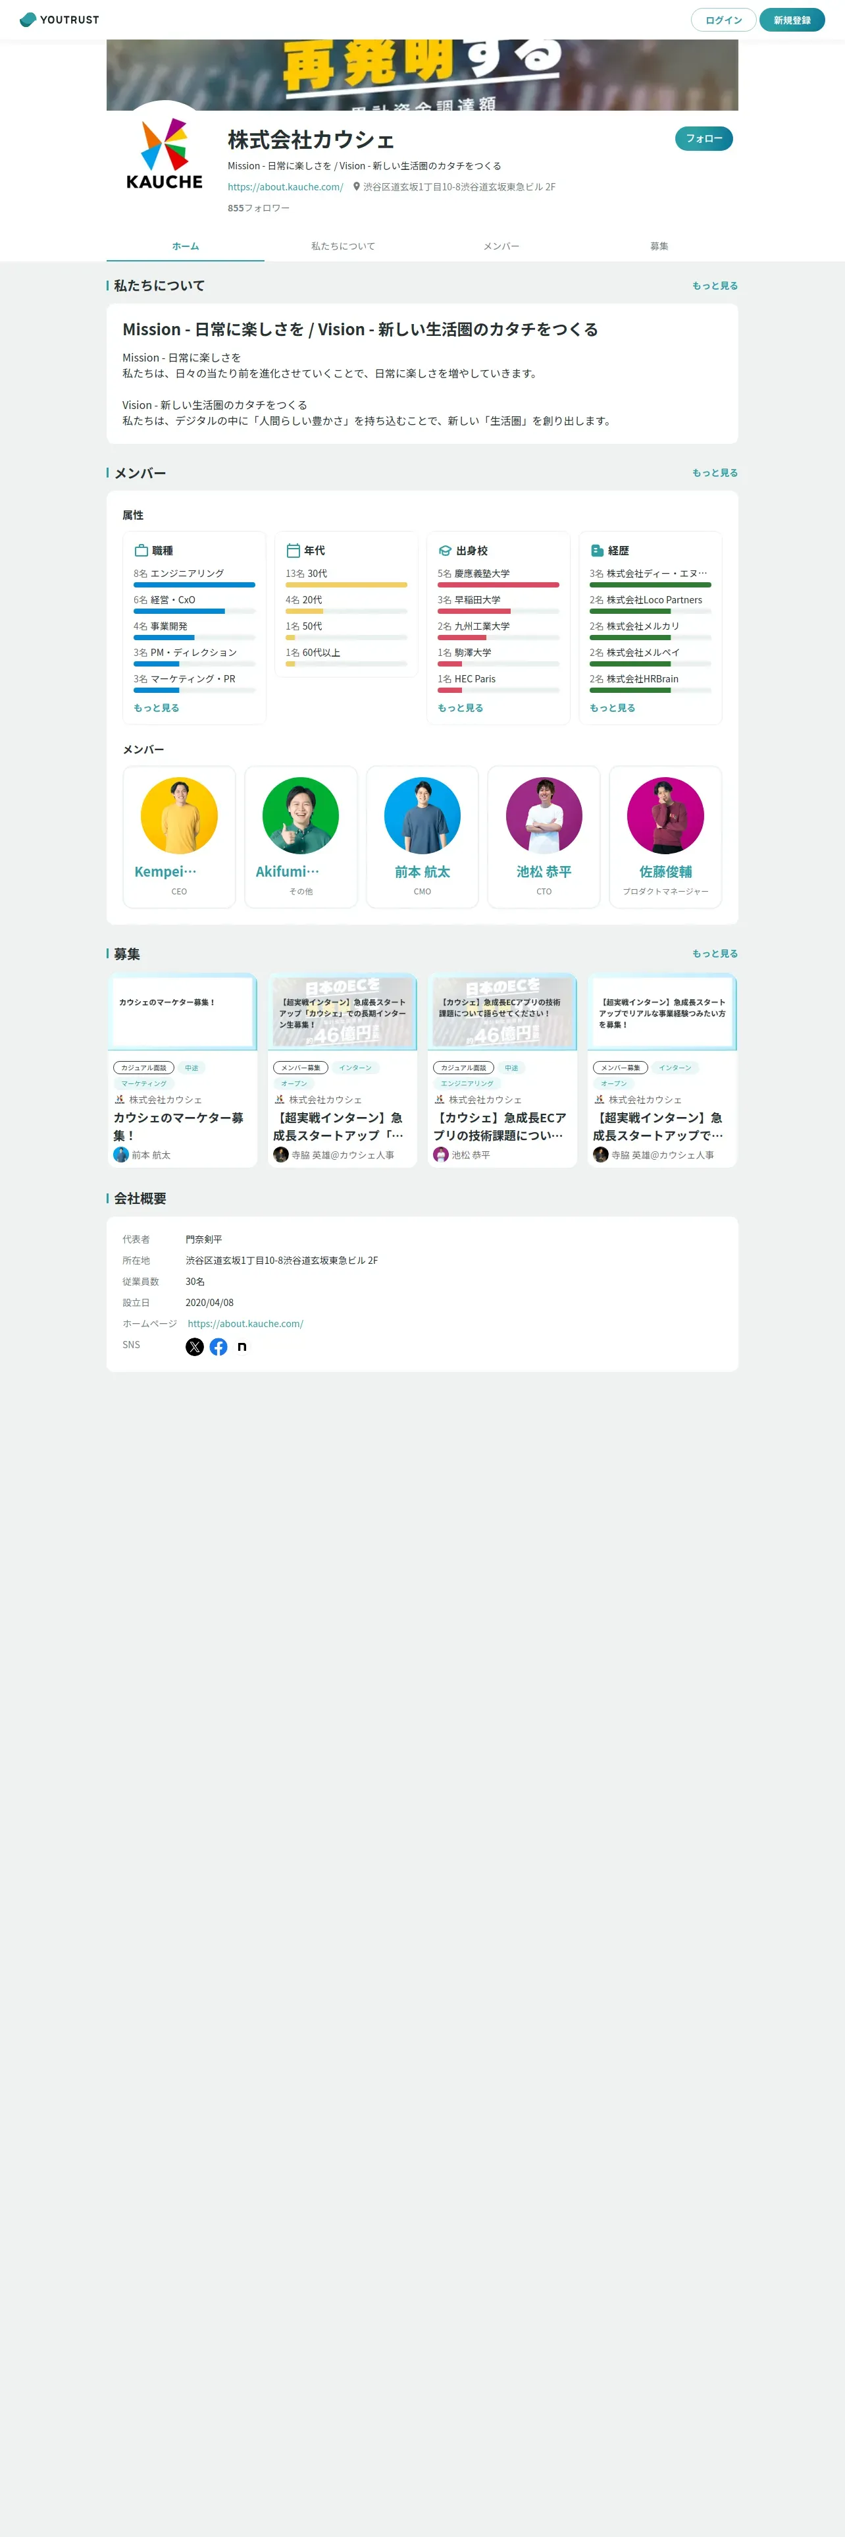
Task: Expand 経歴 list with もっと見る
Action: click(x=612, y=708)
